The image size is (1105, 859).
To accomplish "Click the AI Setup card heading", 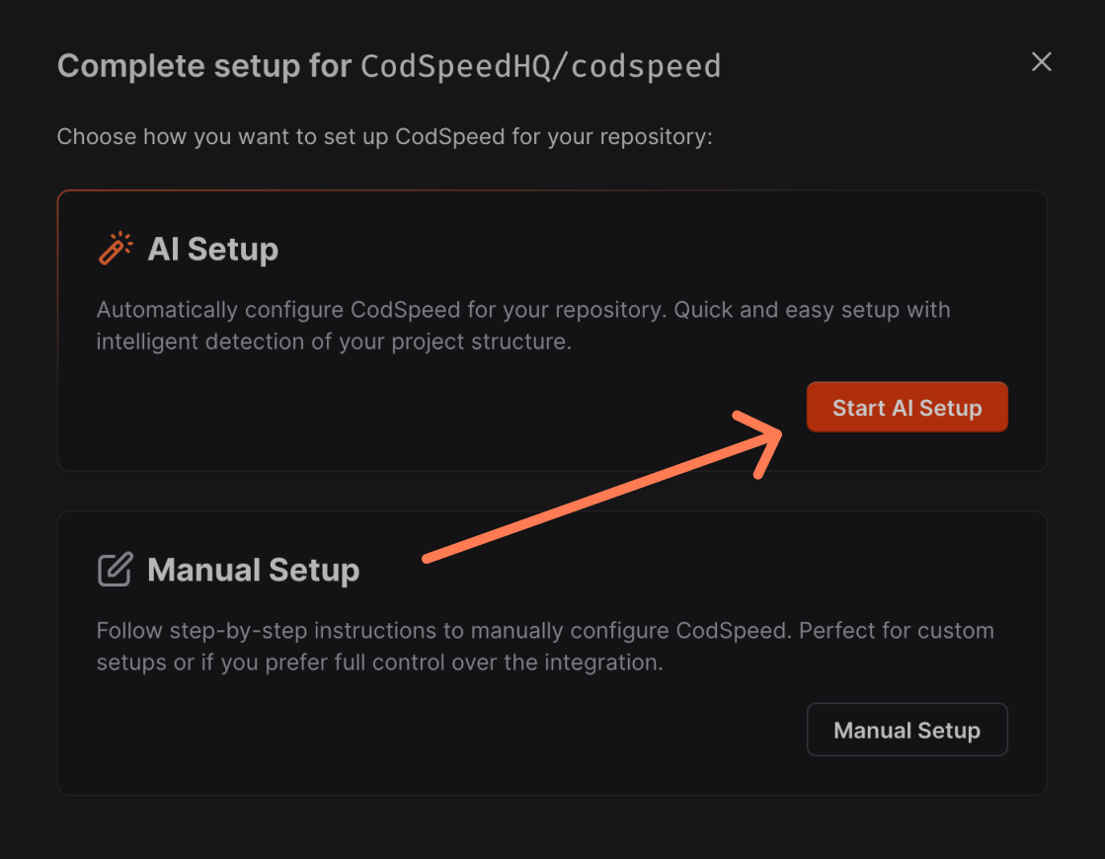I will 213,250.
